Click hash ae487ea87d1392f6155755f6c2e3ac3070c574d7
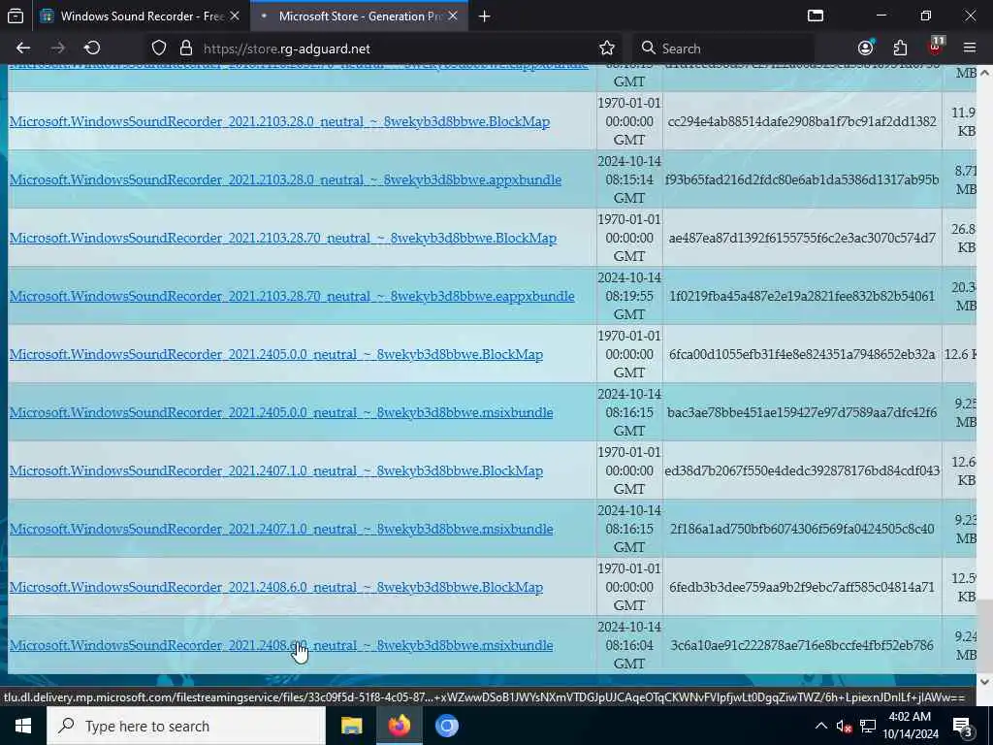Screen dimensions: 993x745 coord(802,239)
